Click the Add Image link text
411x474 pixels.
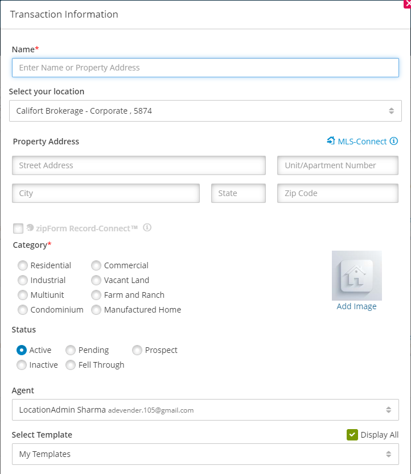tap(357, 306)
